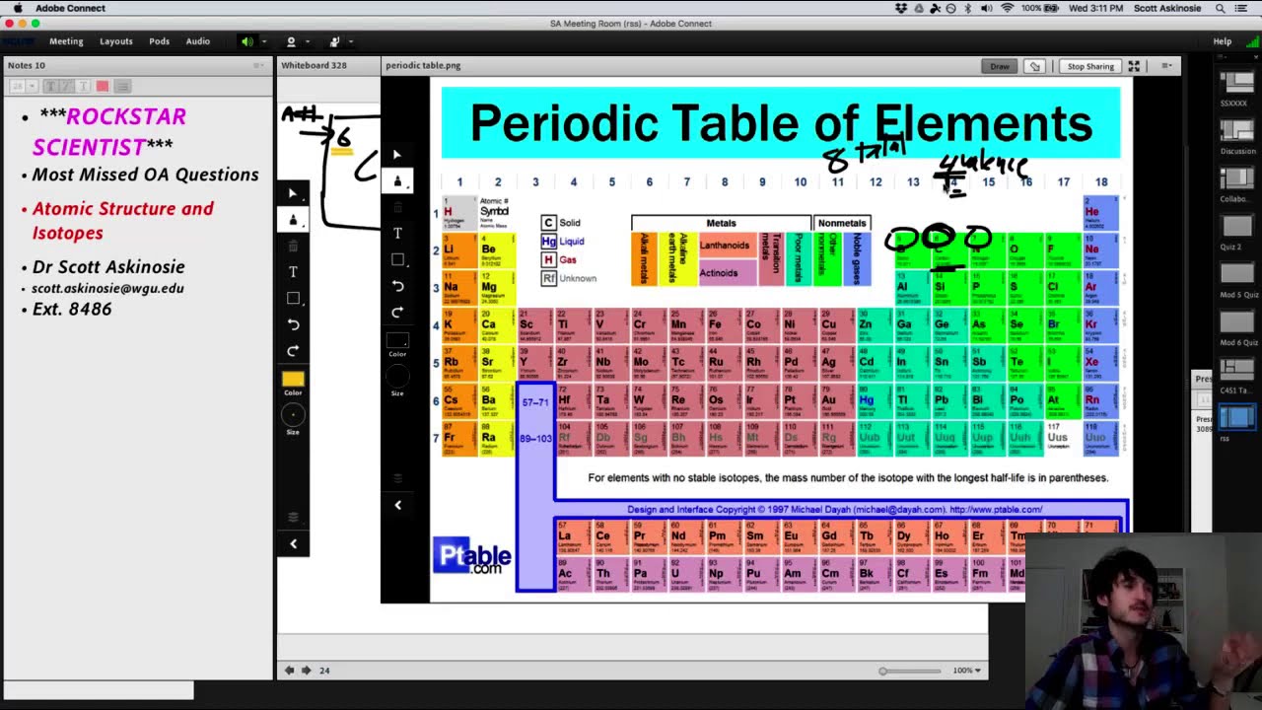Select the marker tool in Whiteboard 328 toolbar

click(293, 220)
